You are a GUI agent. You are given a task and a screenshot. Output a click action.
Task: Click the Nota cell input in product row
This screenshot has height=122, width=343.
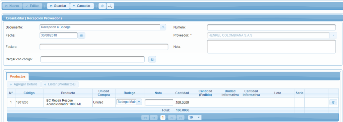click(159, 102)
